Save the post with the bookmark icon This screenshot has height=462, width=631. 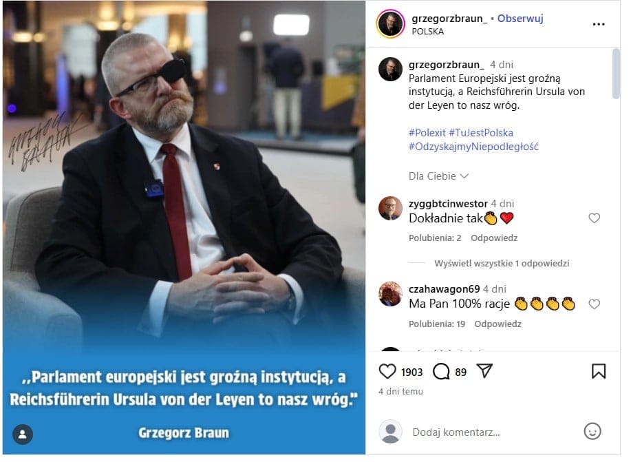pyautogui.click(x=599, y=371)
